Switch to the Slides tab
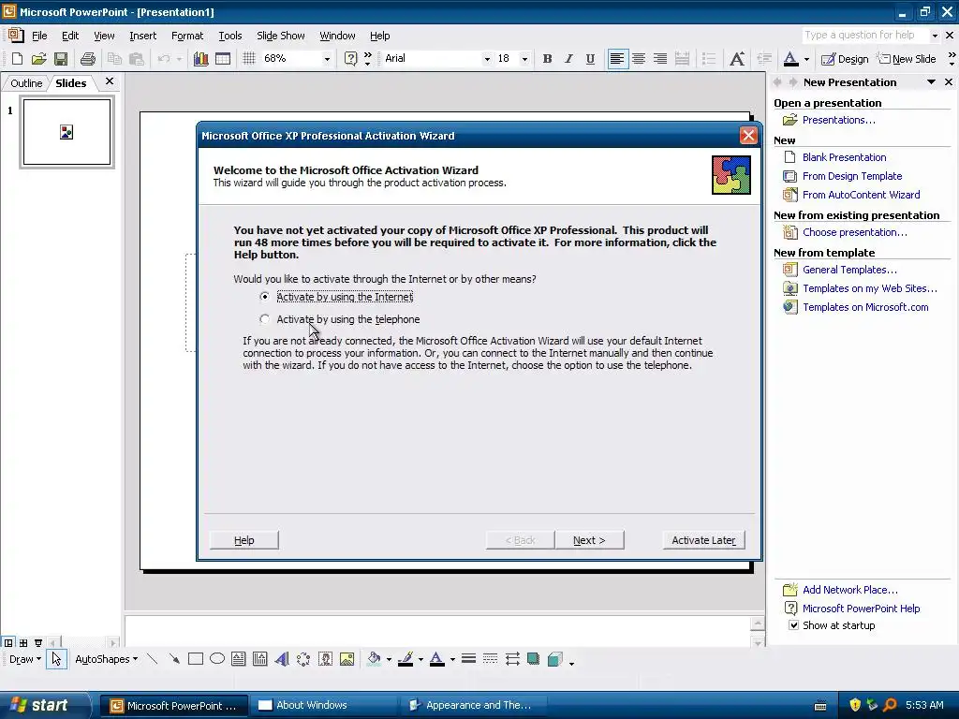959x719 pixels. coord(71,83)
